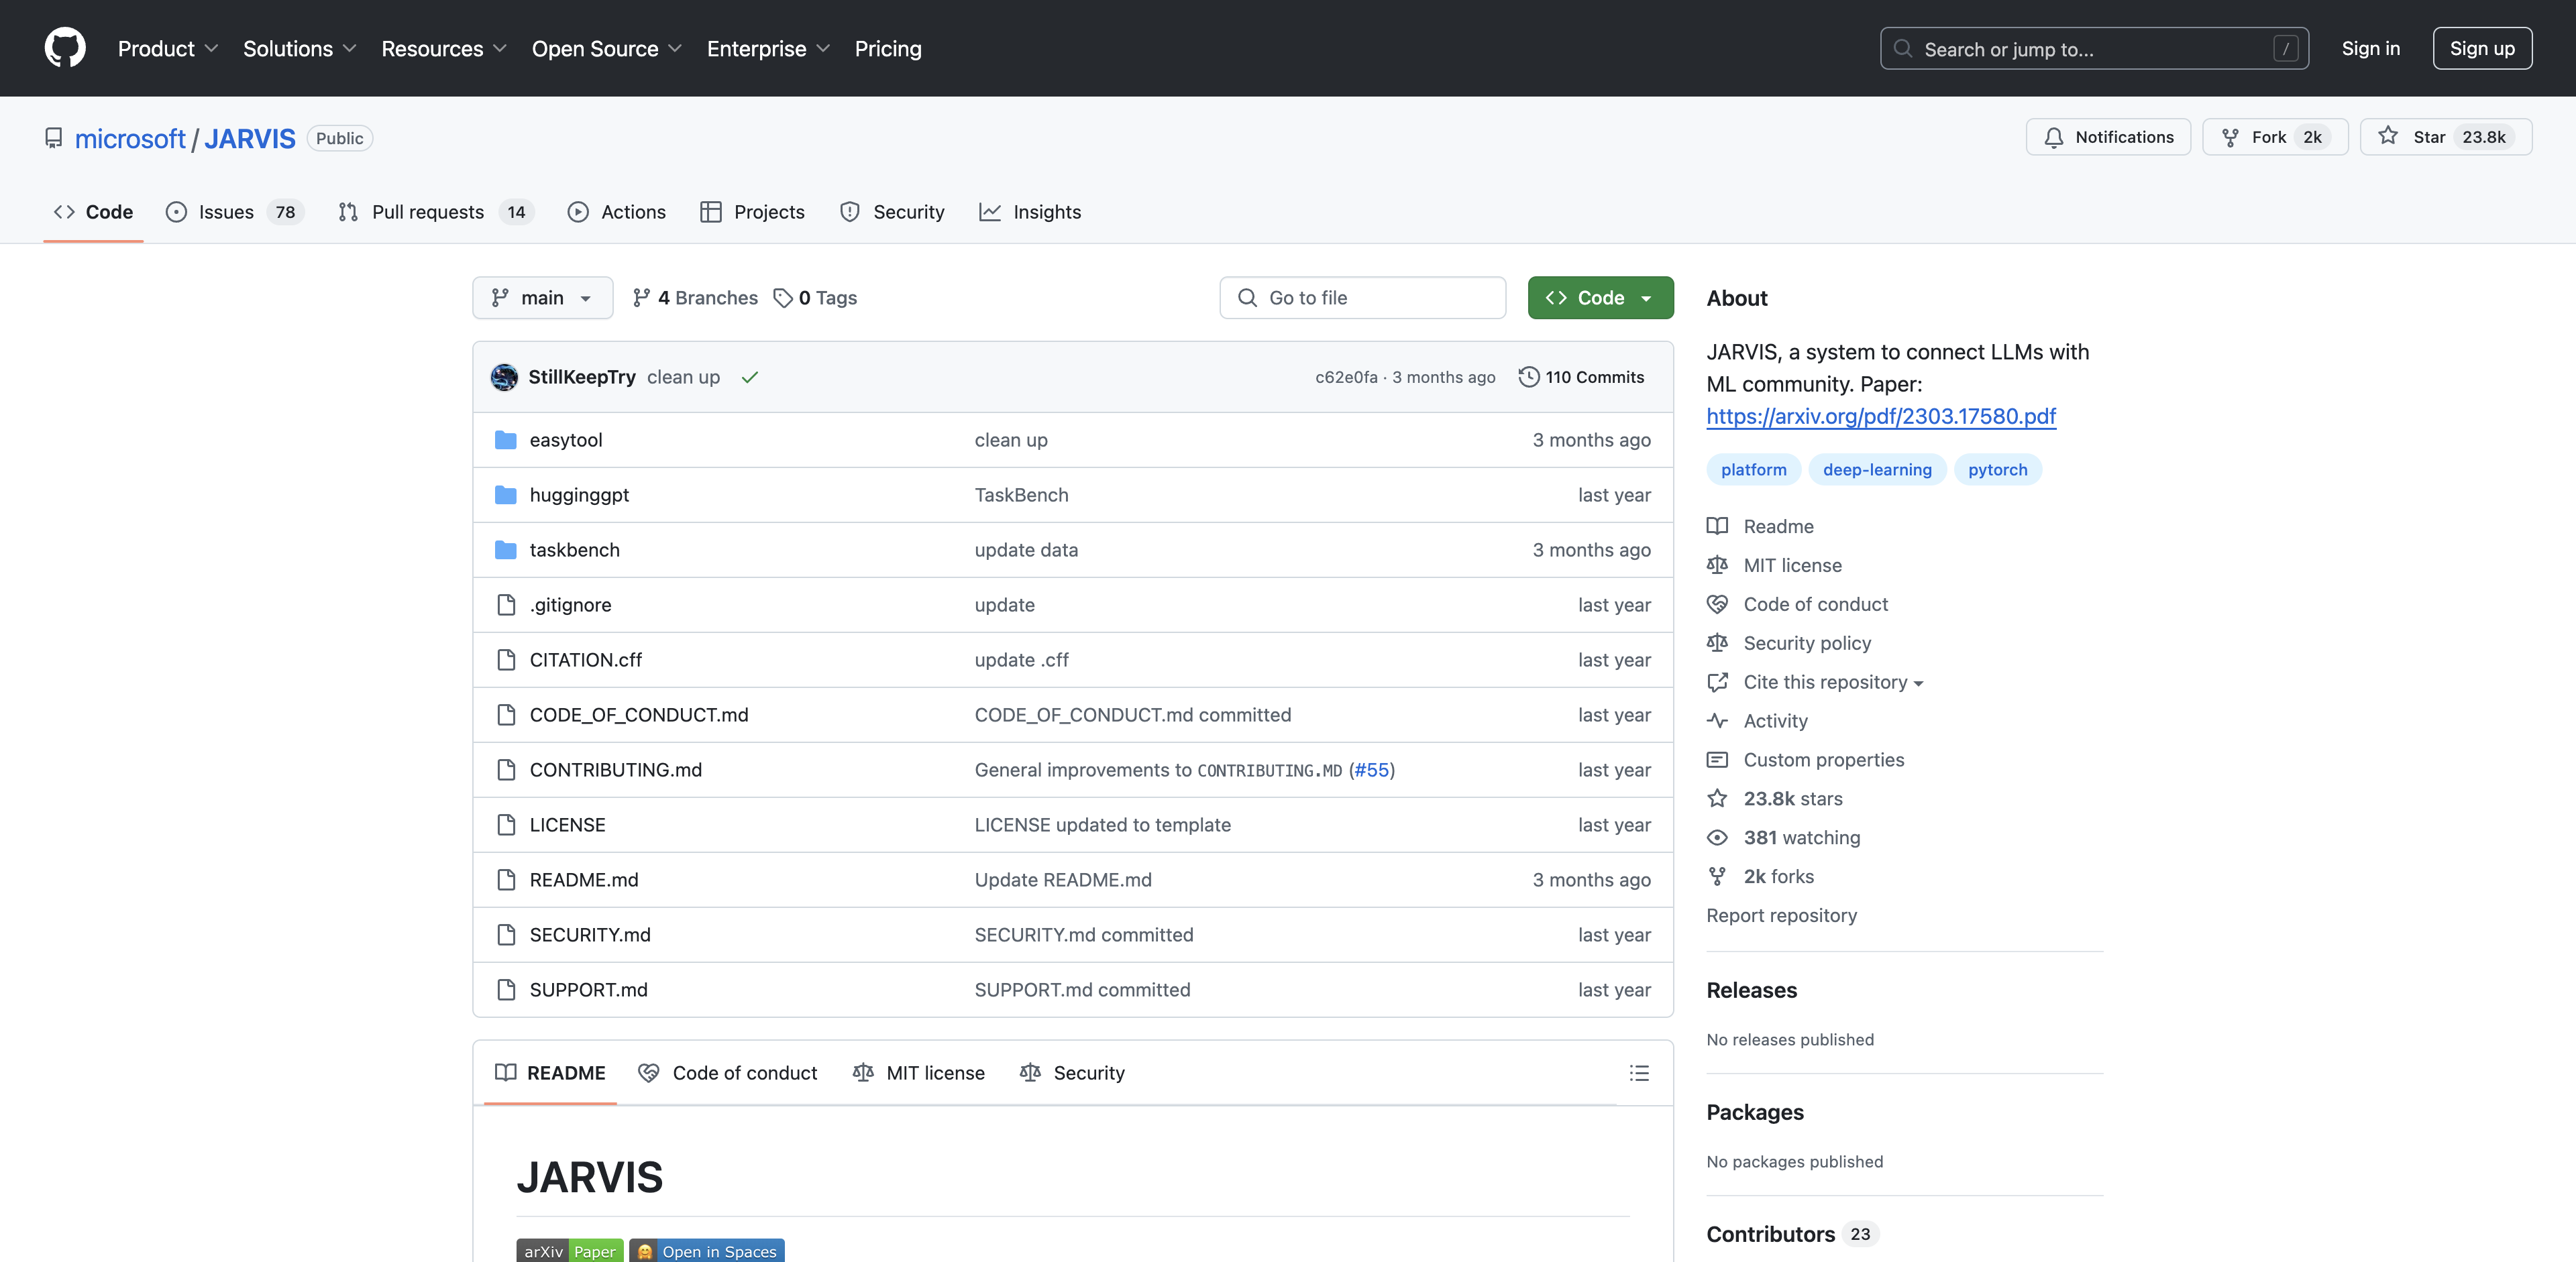Click the Sign in link

coord(2370,48)
